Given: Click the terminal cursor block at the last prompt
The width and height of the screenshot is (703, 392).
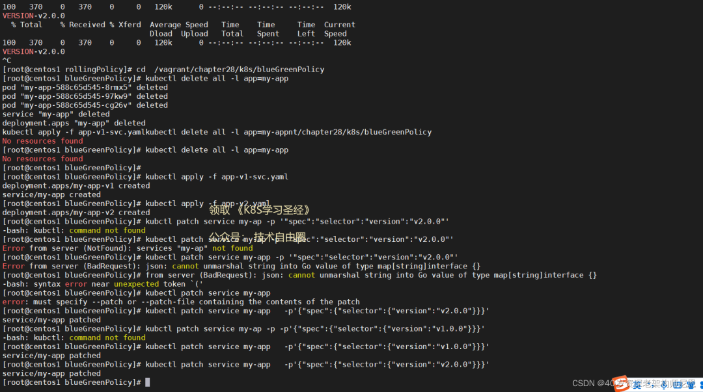Looking at the screenshot, I should [148, 382].
